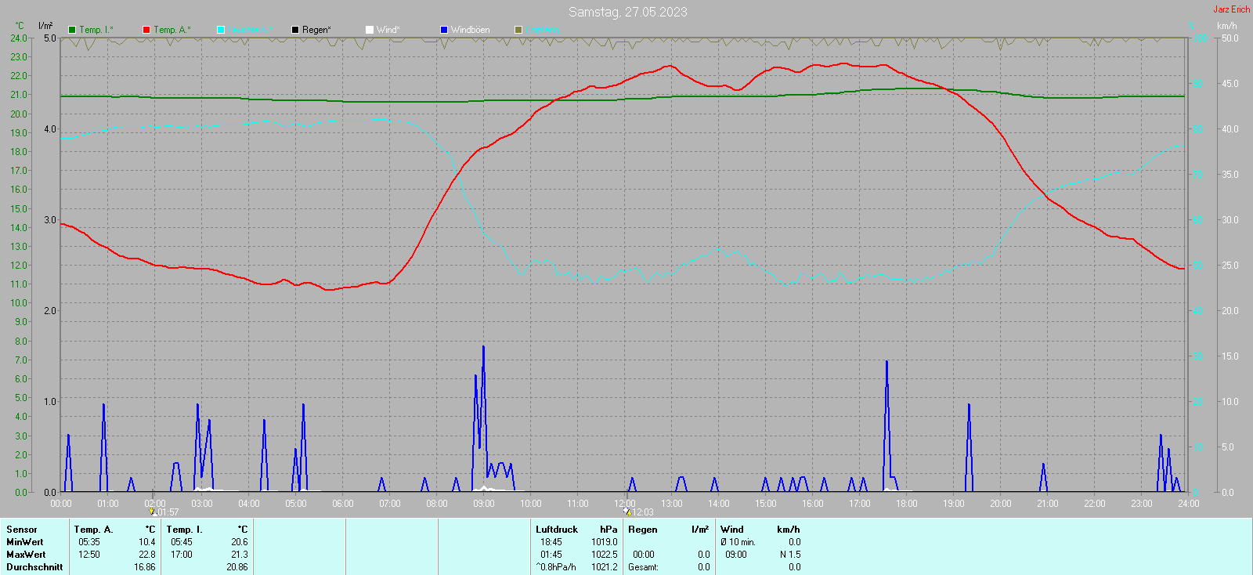Image resolution: width=1253 pixels, height=575 pixels.
Task: Click the 'Luftdruck' column header
Action: 557,530
